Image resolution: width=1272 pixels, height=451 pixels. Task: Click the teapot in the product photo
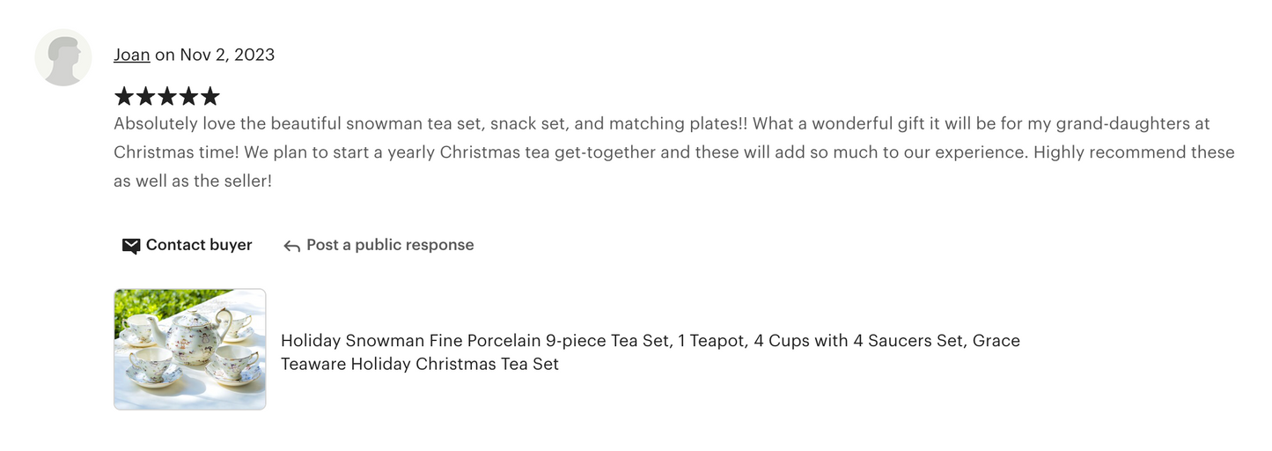pyautogui.click(x=193, y=333)
